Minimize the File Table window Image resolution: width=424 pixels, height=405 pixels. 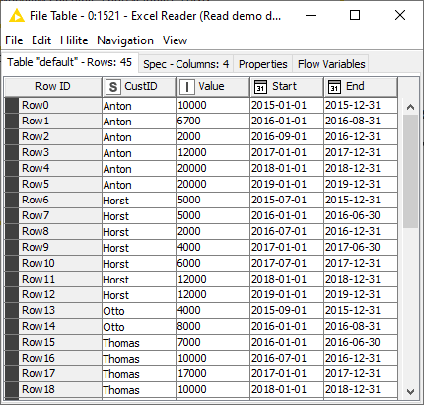click(x=311, y=15)
